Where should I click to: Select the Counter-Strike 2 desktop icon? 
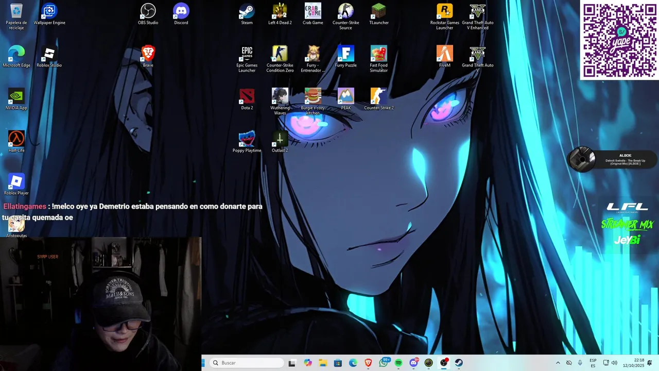[379, 99]
